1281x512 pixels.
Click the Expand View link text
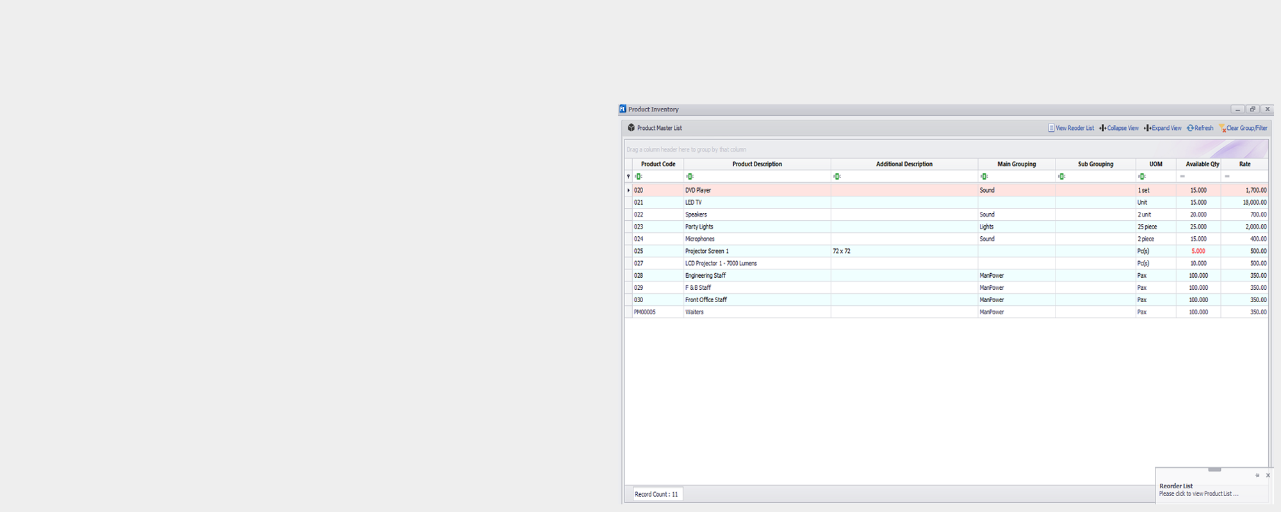[1166, 128]
